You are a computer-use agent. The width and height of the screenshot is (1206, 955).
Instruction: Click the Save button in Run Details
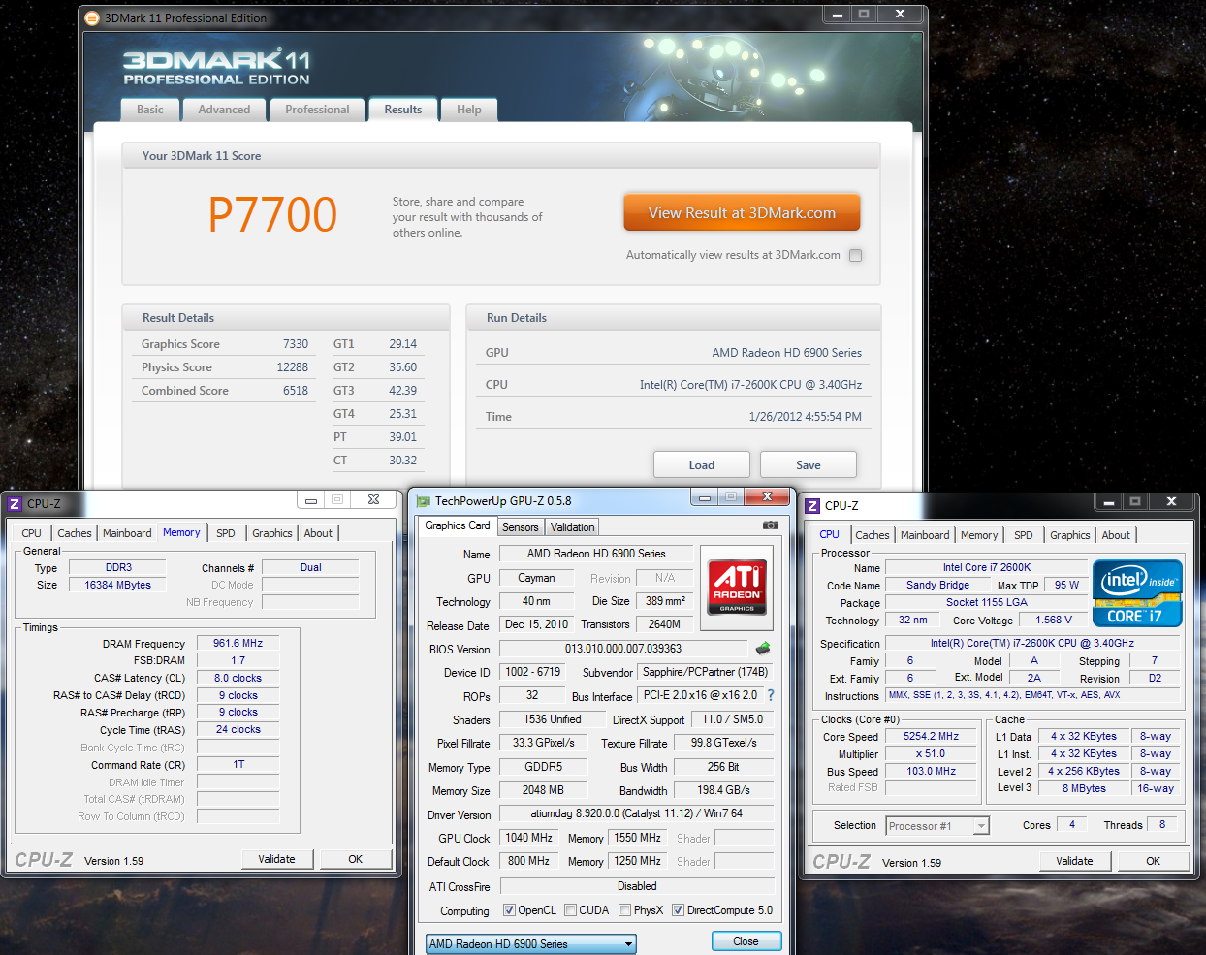809,465
